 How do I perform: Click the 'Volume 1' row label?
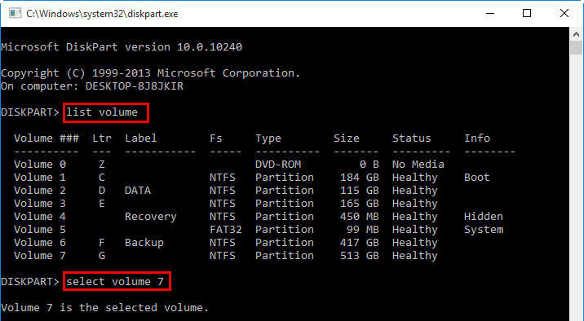40,178
